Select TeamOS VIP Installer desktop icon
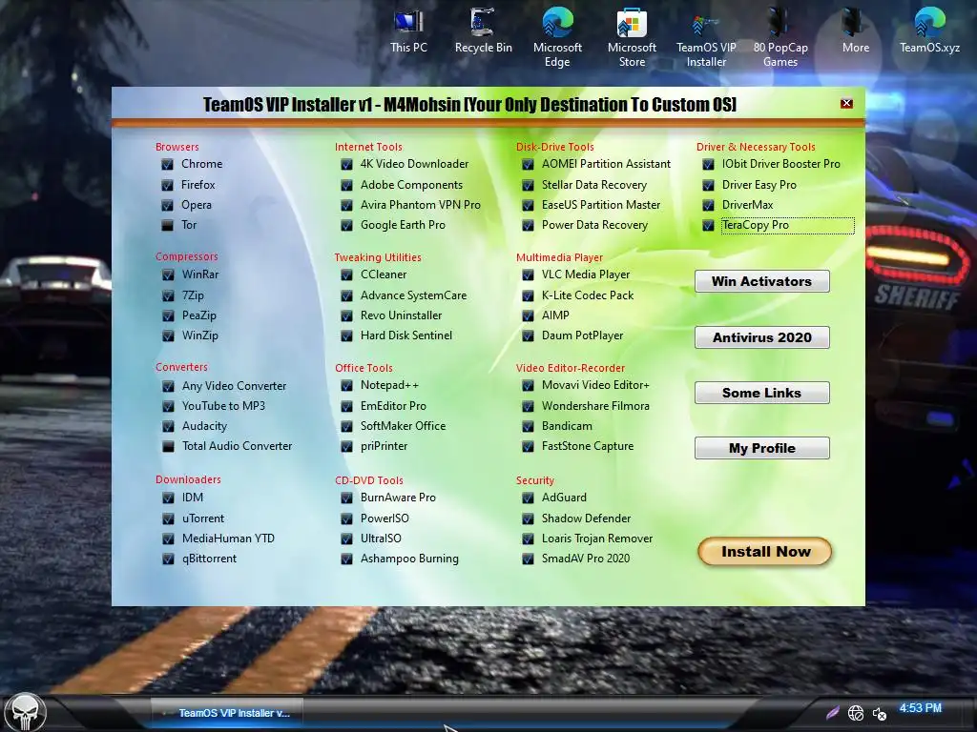The image size is (977, 732). click(x=706, y=37)
